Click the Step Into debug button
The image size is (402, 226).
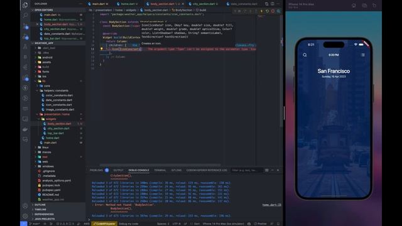pos(251,11)
